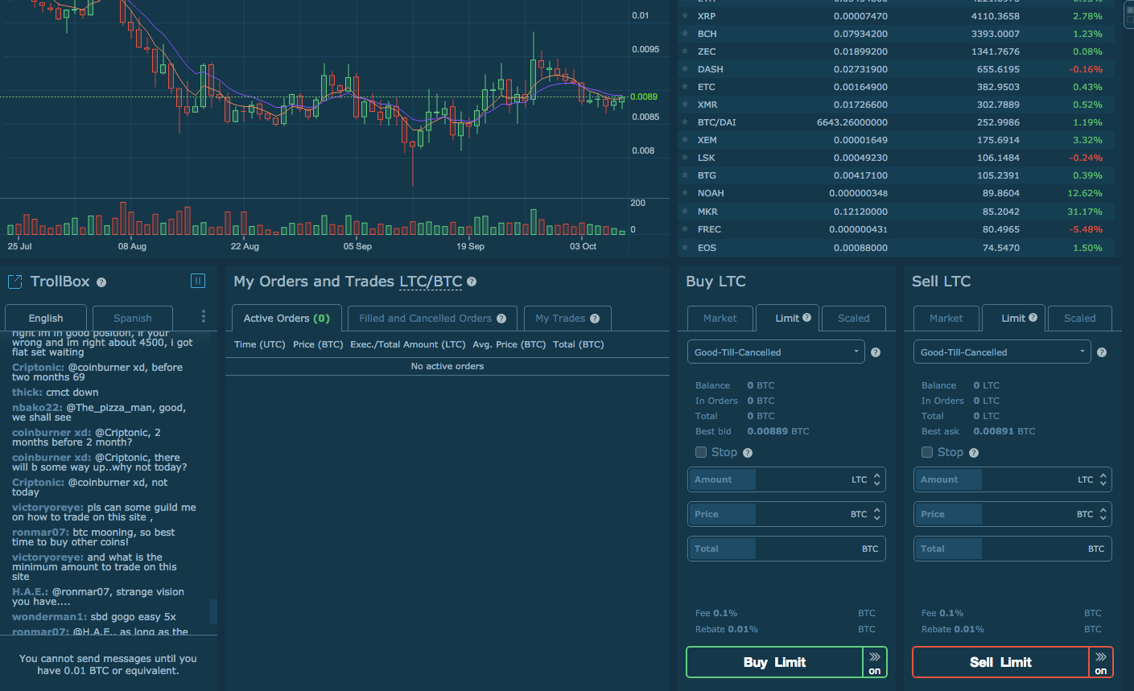Viewport: 1134px width, 691px height.
Task: Favorite the LSK market
Action: 685,158
